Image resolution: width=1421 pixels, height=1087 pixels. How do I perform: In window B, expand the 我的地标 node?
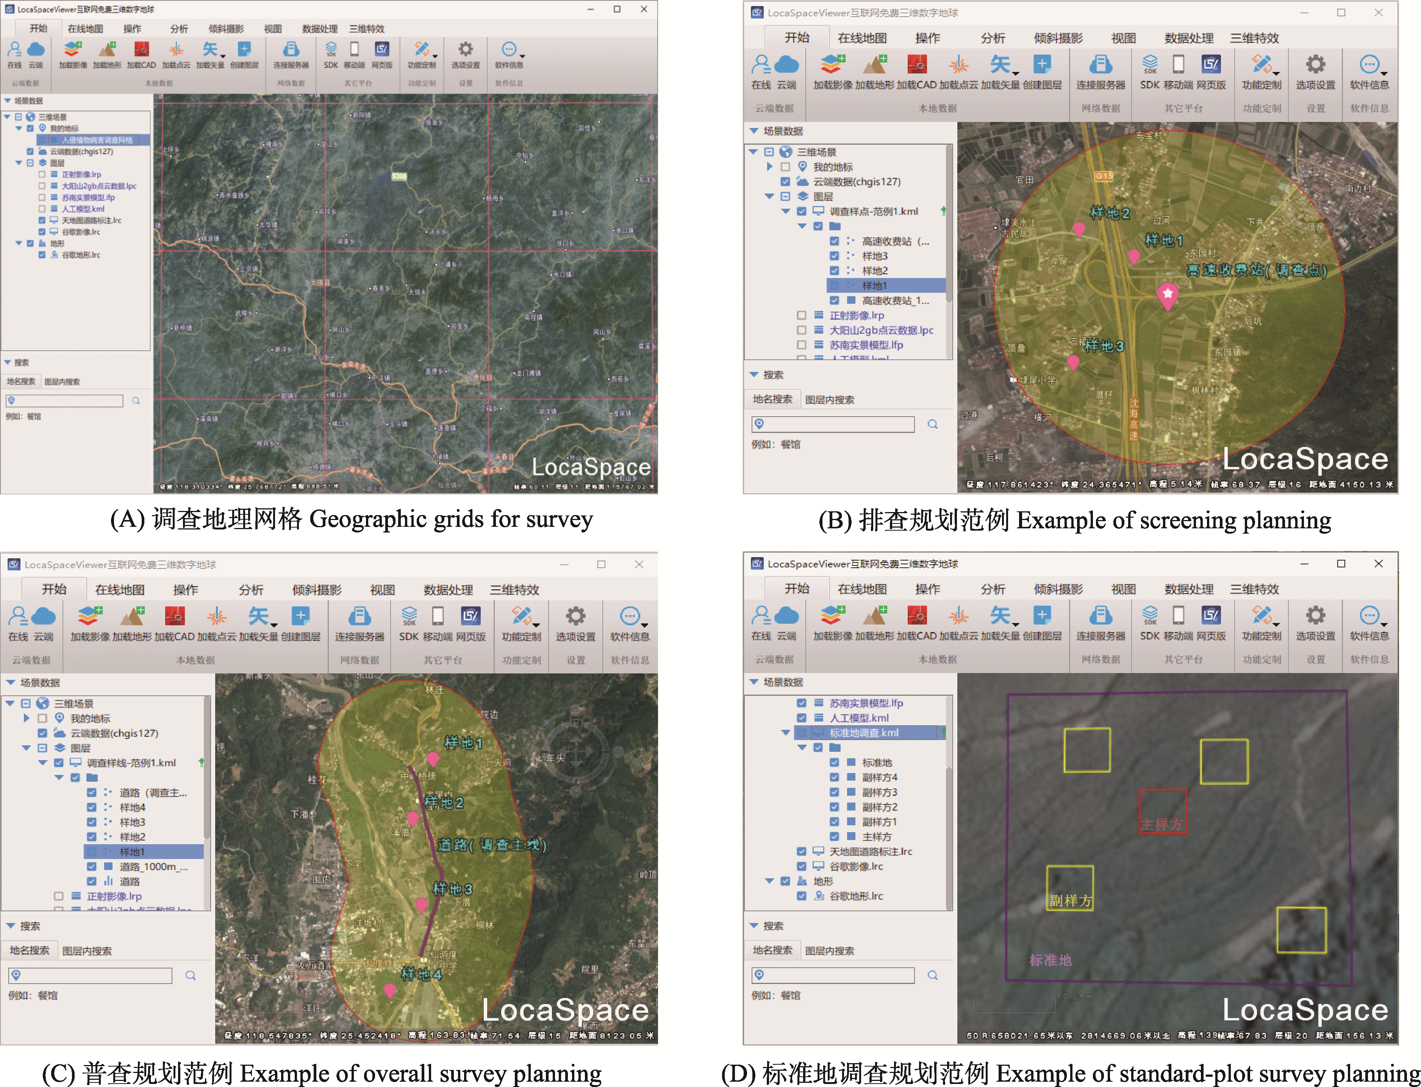(x=769, y=167)
